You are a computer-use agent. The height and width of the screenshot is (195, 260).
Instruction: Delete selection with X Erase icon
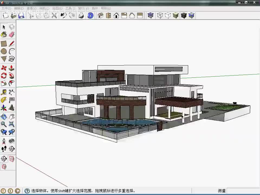coord(54,16)
